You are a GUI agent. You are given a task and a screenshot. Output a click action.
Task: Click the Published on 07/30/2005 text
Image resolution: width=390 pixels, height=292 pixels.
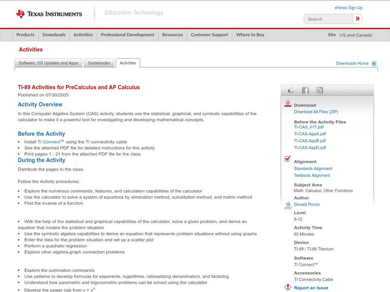tap(43, 95)
